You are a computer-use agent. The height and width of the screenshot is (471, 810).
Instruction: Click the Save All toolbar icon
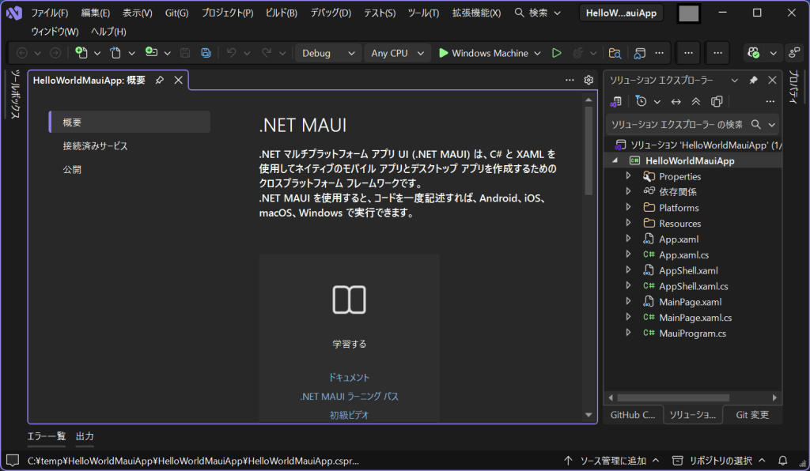tap(206, 53)
